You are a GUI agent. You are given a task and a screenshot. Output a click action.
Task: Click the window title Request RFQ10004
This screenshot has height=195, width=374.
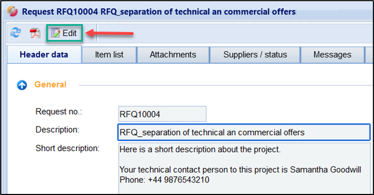[x=159, y=12]
